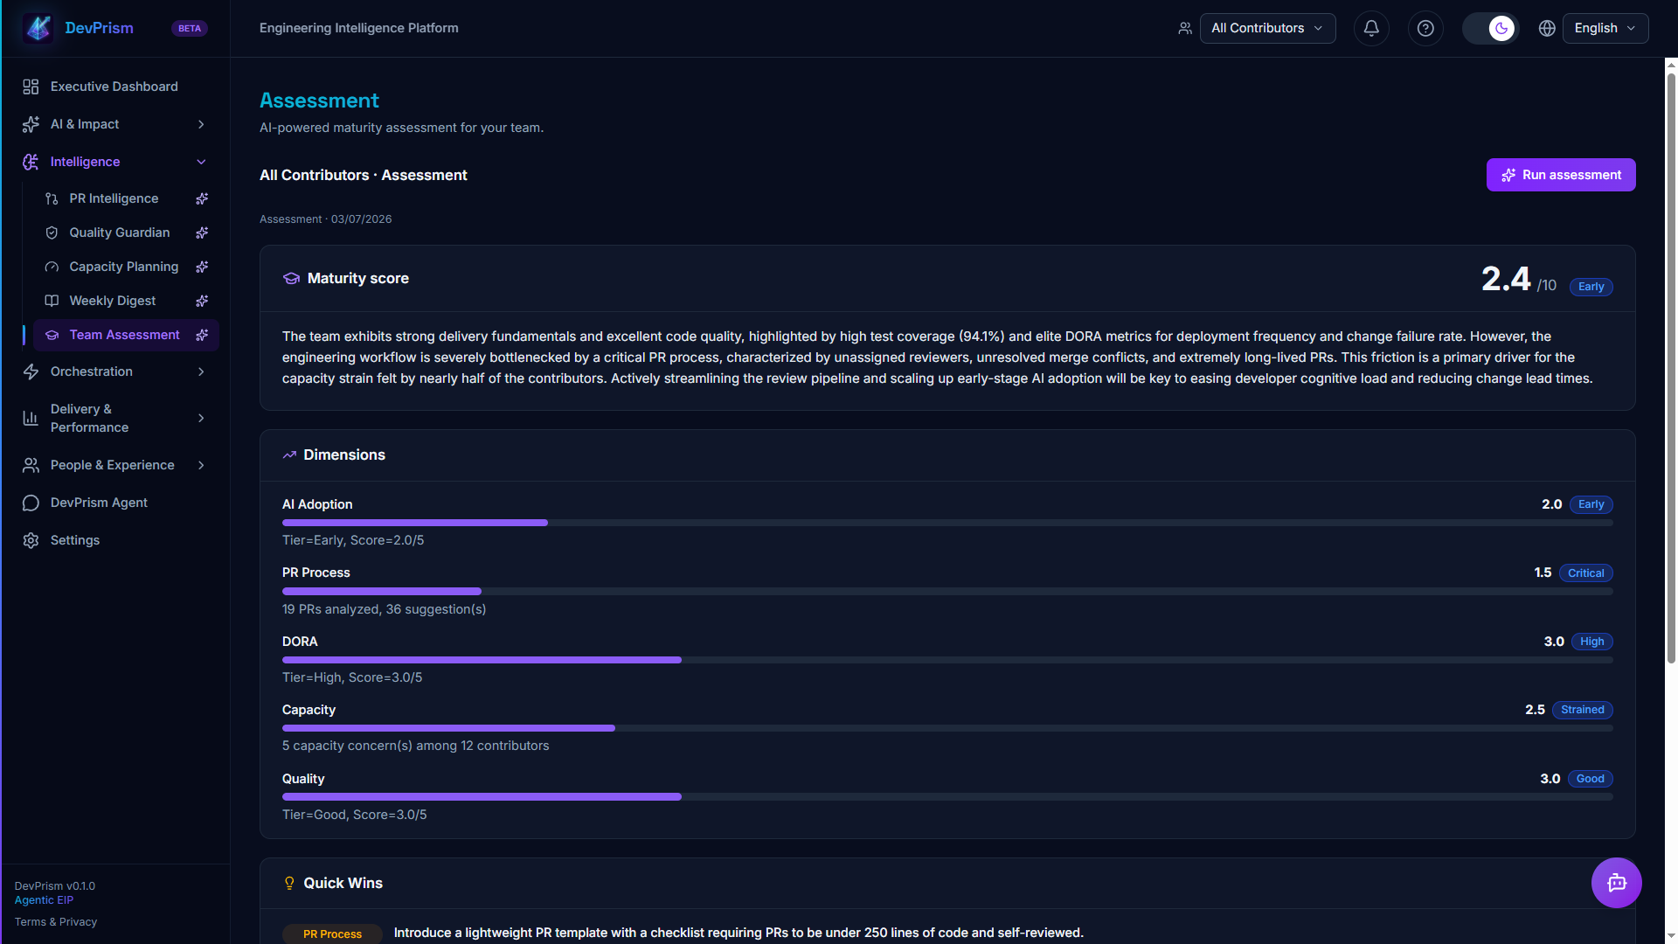This screenshot has height=944, width=1678.
Task: Click the Run assessment button
Action: point(1561,175)
